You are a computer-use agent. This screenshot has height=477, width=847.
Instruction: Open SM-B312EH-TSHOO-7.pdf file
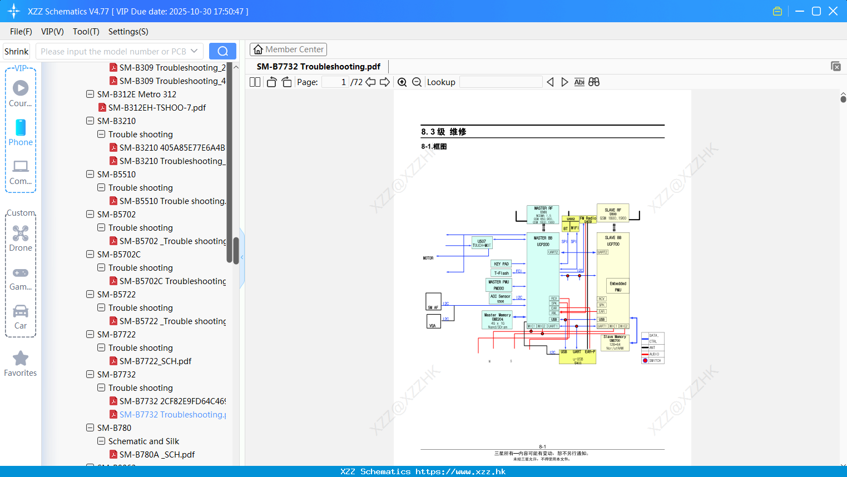click(157, 107)
